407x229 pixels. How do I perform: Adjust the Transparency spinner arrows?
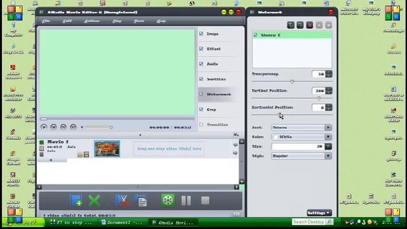click(x=329, y=74)
